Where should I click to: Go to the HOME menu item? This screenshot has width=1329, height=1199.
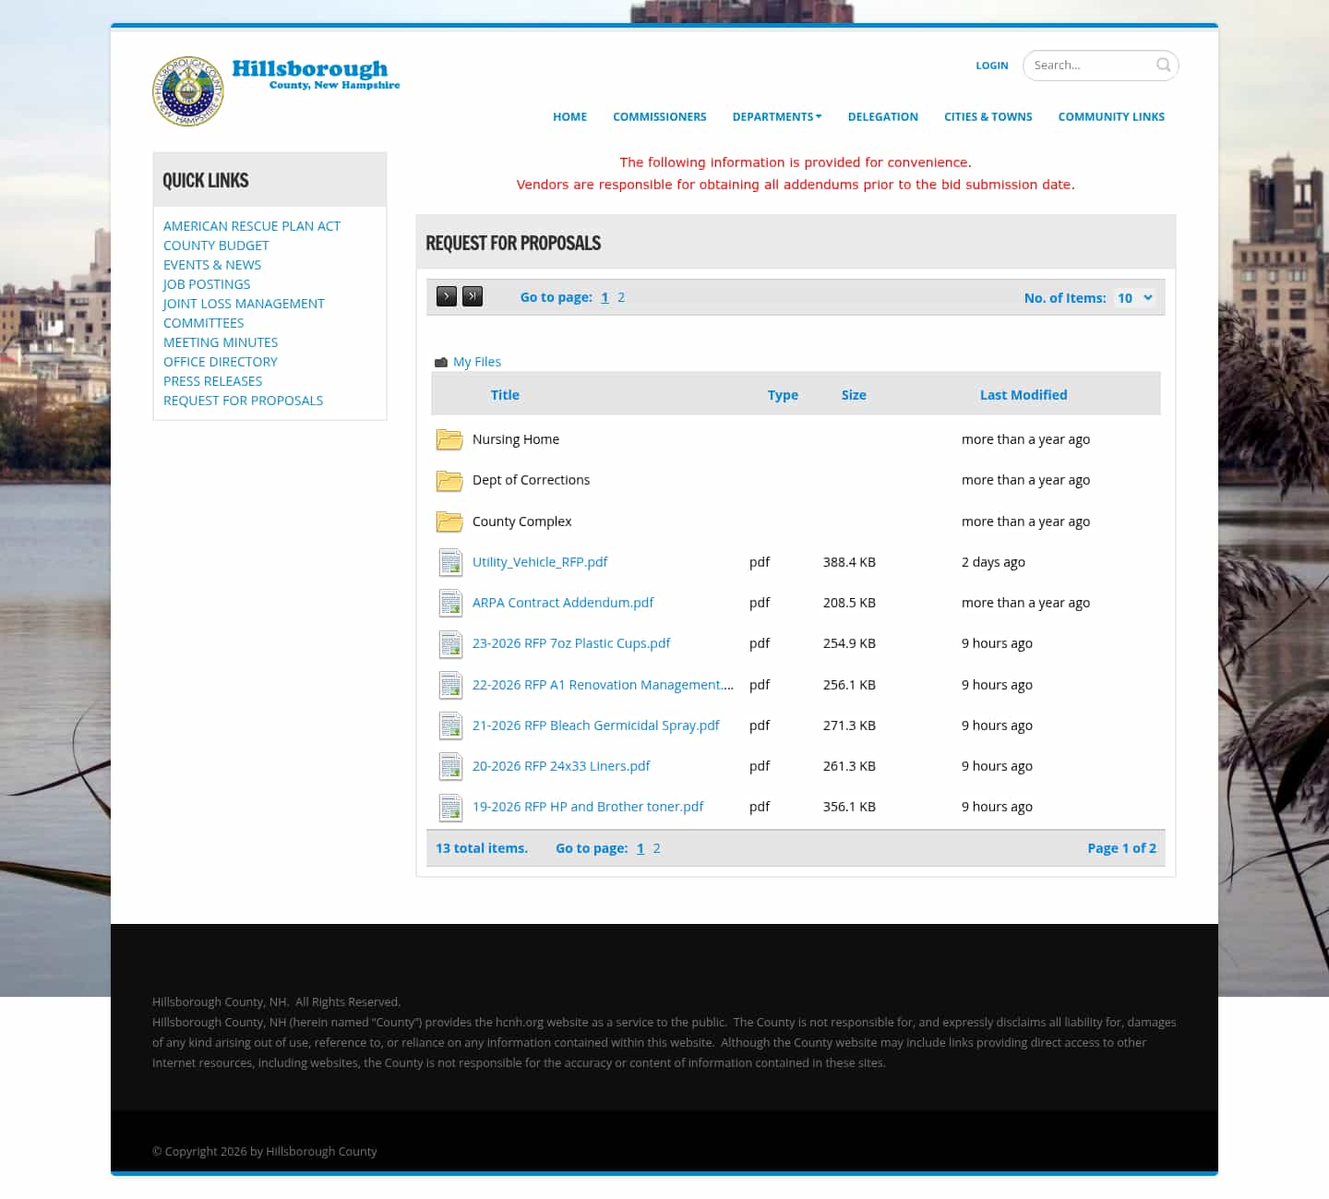(569, 116)
